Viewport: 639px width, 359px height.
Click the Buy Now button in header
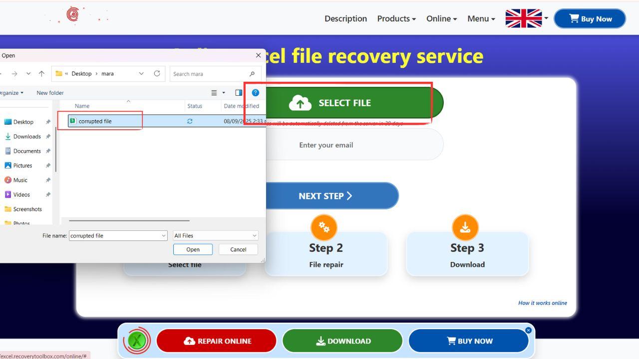point(590,19)
